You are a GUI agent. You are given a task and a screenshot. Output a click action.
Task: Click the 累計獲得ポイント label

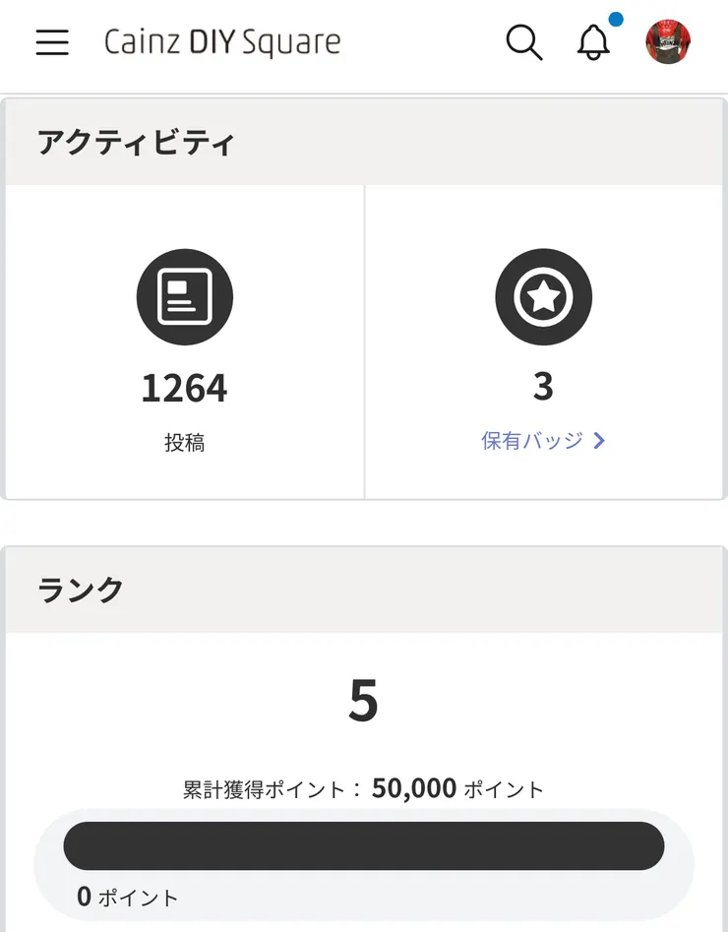(x=266, y=790)
